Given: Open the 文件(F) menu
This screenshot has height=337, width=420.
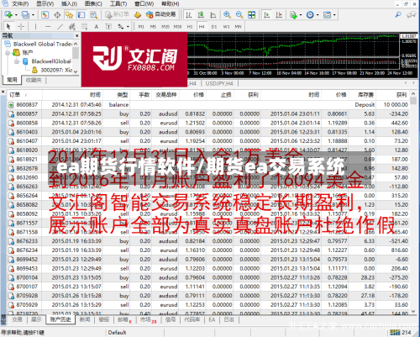Looking at the screenshot, I should click(20, 4).
